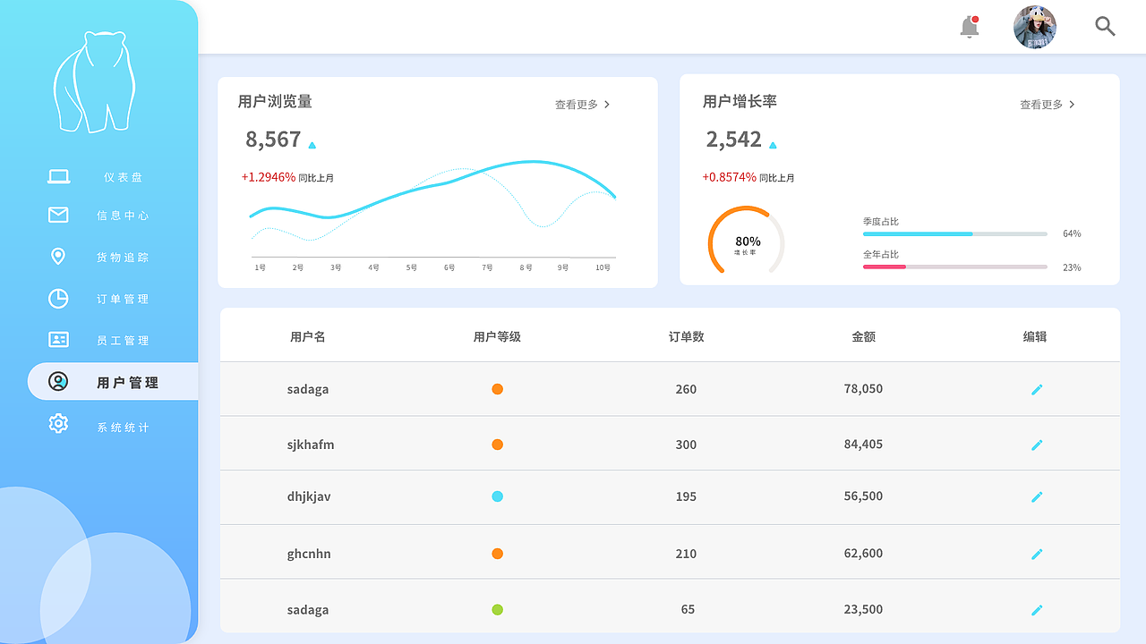Screen dimensions: 1146x644
Task: Select the 仪表盘 dashboard icon in sidebar
Action: coord(58,176)
